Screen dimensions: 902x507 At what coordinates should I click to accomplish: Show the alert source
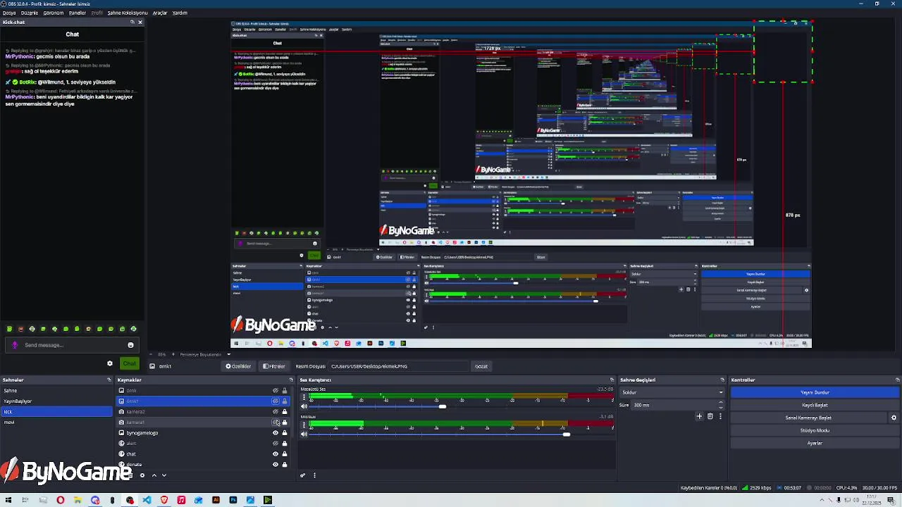276,444
